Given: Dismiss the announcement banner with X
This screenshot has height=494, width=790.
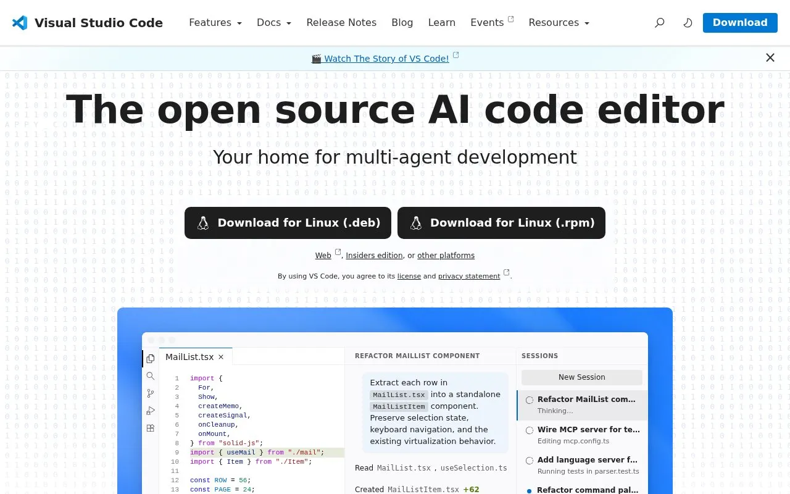Looking at the screenshot, I should click(x=770, y=58).
